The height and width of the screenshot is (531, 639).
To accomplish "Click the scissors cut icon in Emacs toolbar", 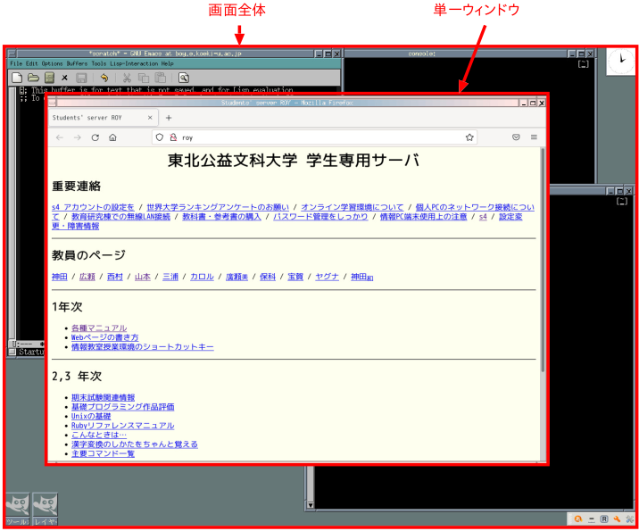I will (x=127, y=78).
